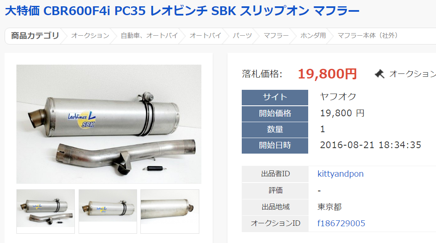Open the ホンダ用 breadcrumb category
This screenshot has width=436, height=243.
click(313, 36)
